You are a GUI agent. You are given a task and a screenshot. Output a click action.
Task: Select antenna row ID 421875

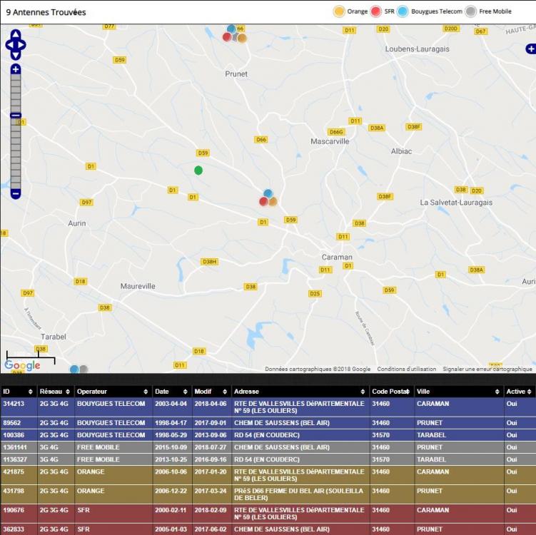268,475
